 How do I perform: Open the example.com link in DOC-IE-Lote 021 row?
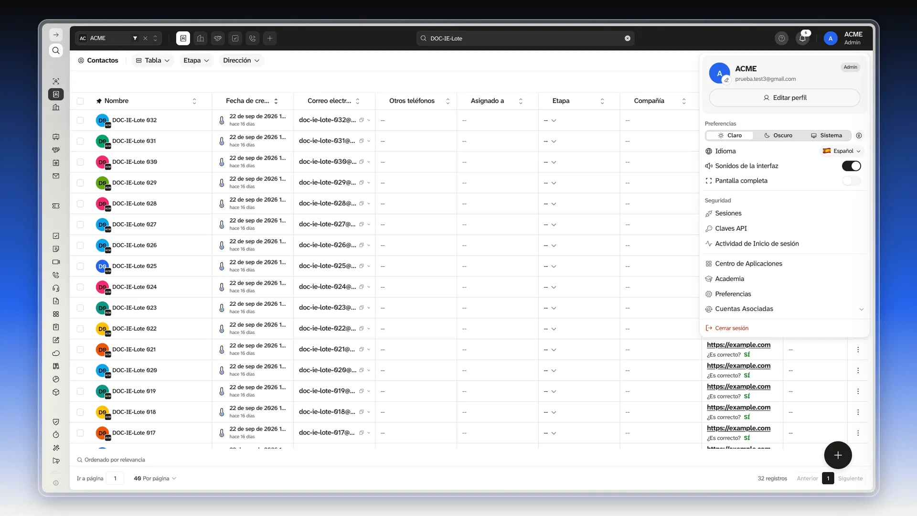click(x=738, y=345)
